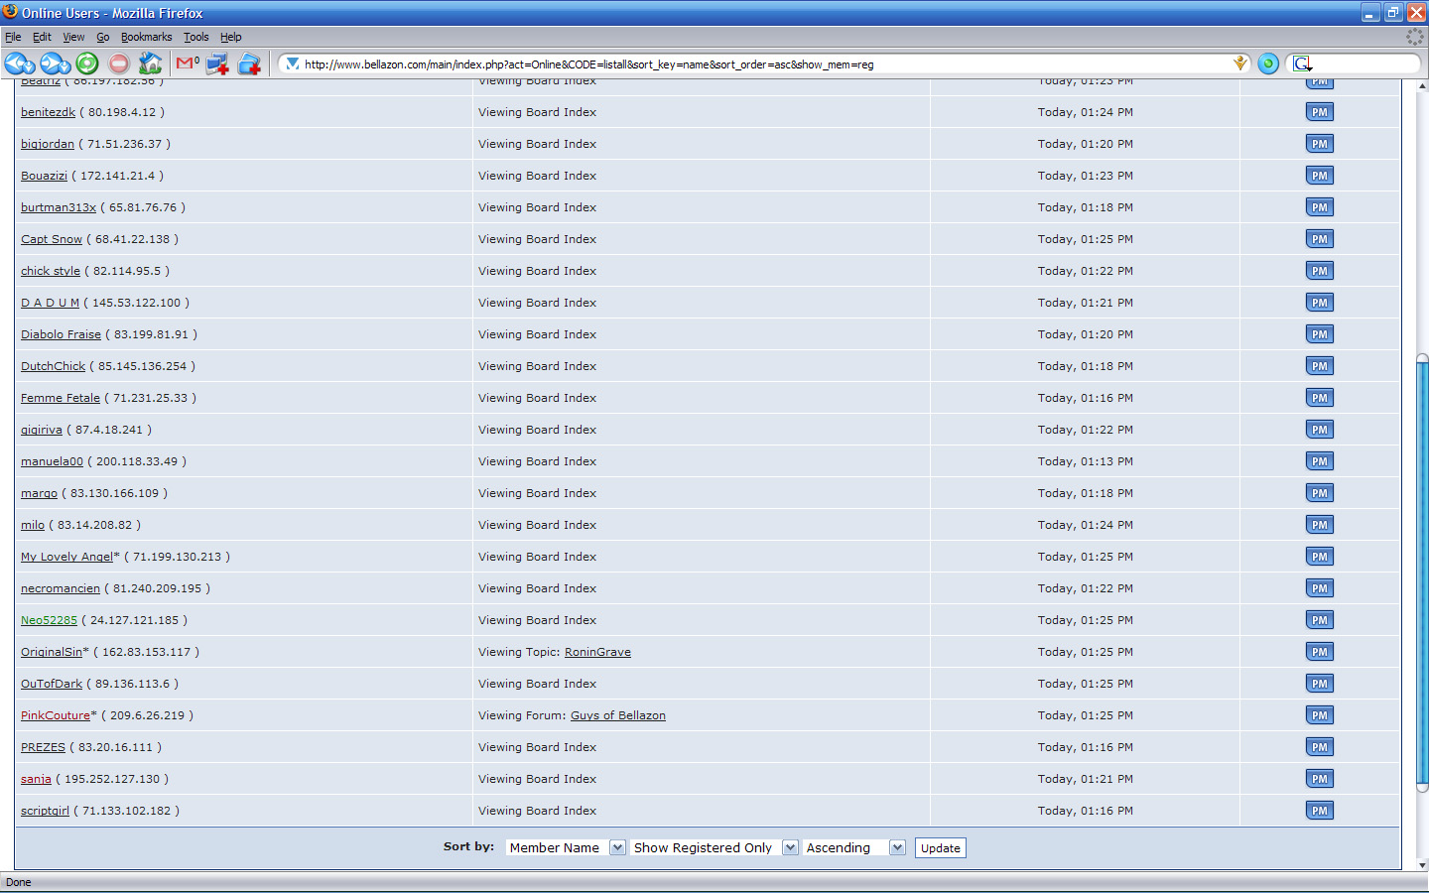Click the Forward navigation arrow

[54, 64]
